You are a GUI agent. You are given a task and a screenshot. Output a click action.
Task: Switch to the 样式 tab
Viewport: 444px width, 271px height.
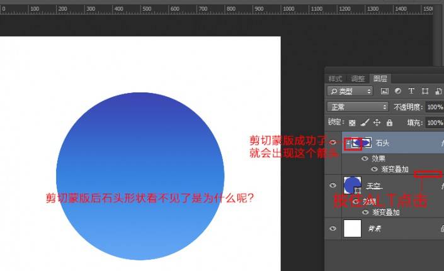[335, 79]
